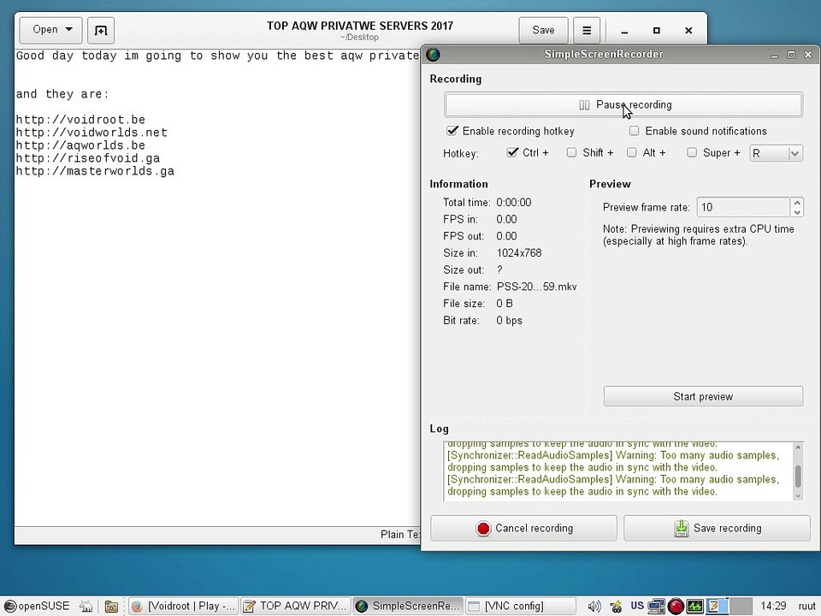Start the preview
Screen dimensions: 821x616
703,396
